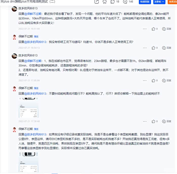Image resolution: width=177 pixels, height=174 pixels.
Task: Expand the 发新帖 dropdown button
Action: pos(159,2)
